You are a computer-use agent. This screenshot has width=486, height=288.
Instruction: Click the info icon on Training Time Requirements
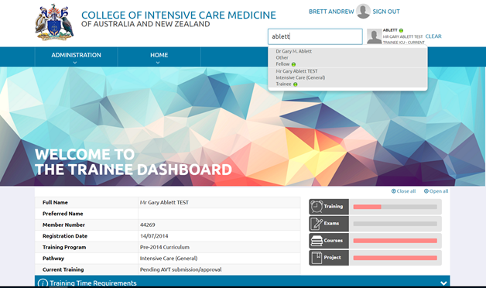coord(43,283)
